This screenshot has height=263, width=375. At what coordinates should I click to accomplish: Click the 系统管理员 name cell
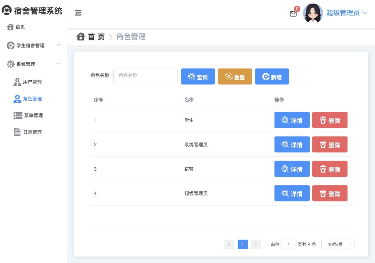[196, 145]
